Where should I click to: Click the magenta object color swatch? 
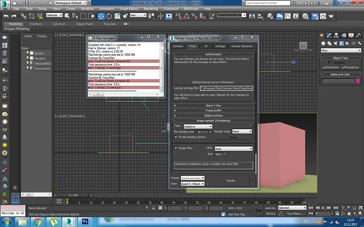pos(358,81)
